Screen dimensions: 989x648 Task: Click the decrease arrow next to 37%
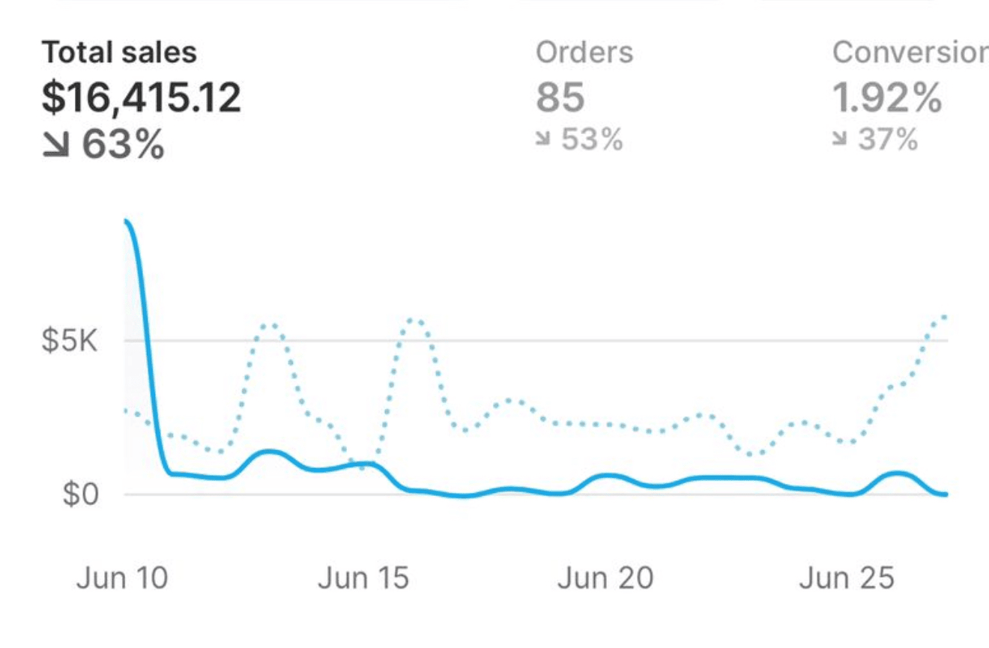point(841,140)
